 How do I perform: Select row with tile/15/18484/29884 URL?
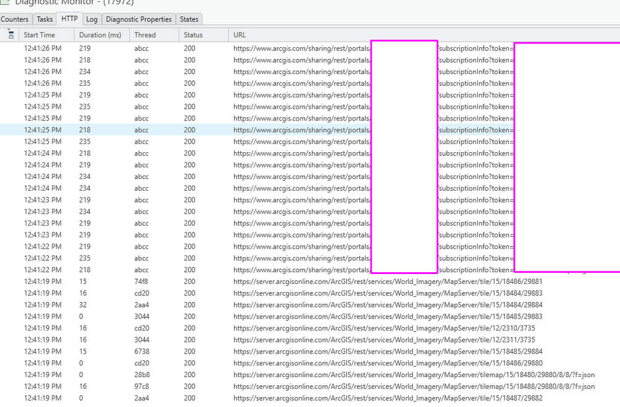click(x=310, y=305)
